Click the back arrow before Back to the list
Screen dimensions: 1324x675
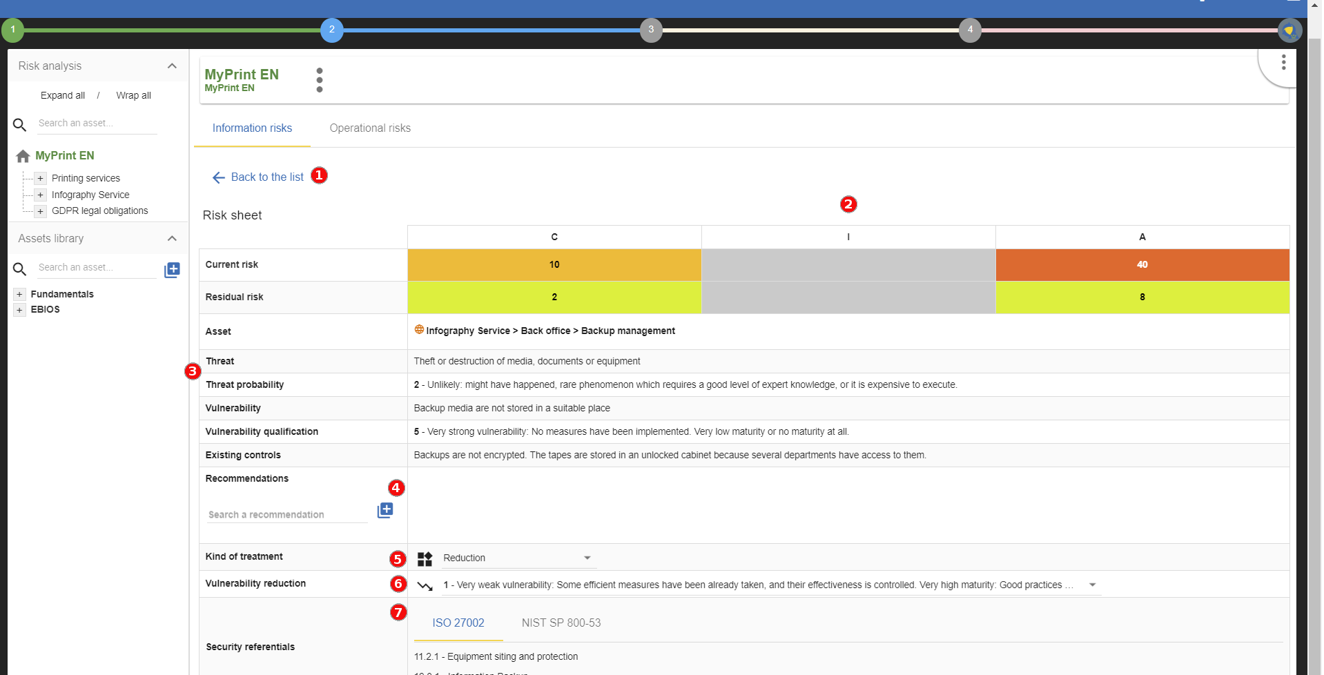coord(218,177)
